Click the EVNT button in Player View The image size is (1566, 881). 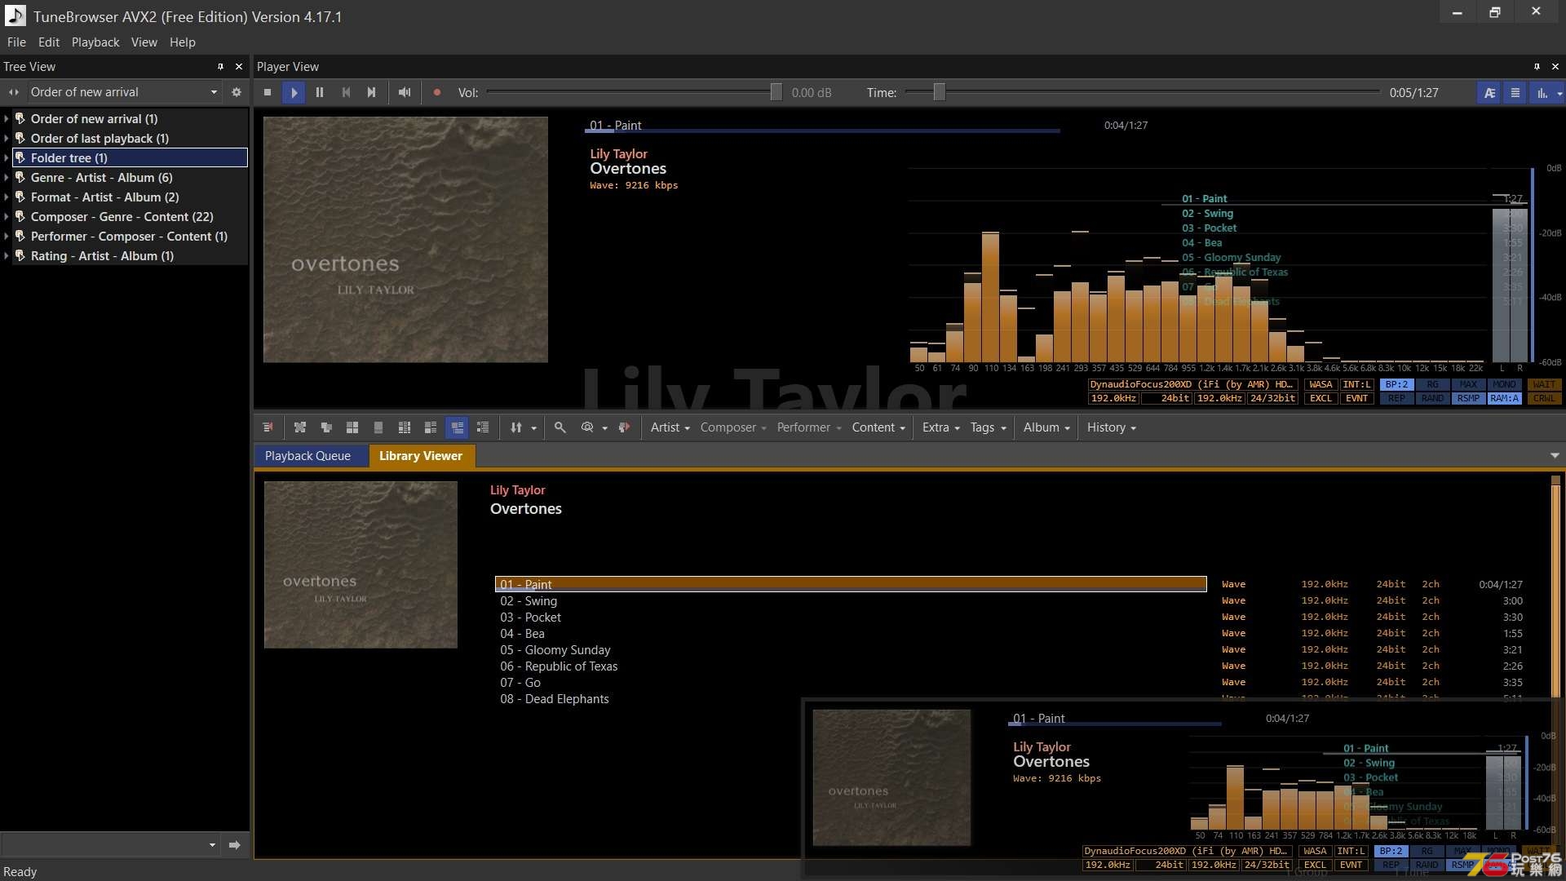[1357, 399]
